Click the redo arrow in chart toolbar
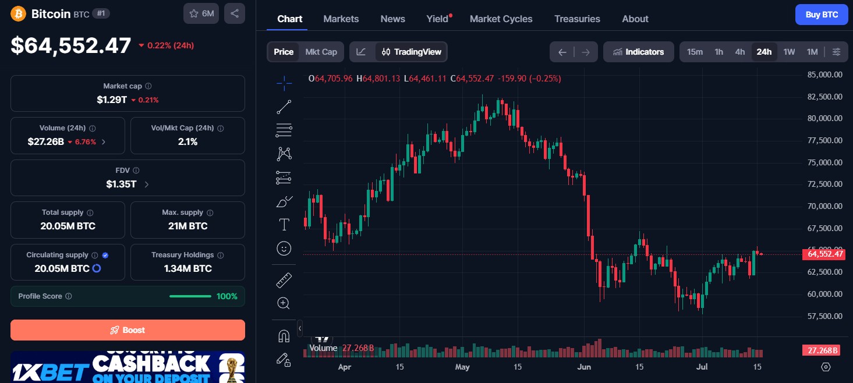The image size is (853, 383). (x=586, y=52)
